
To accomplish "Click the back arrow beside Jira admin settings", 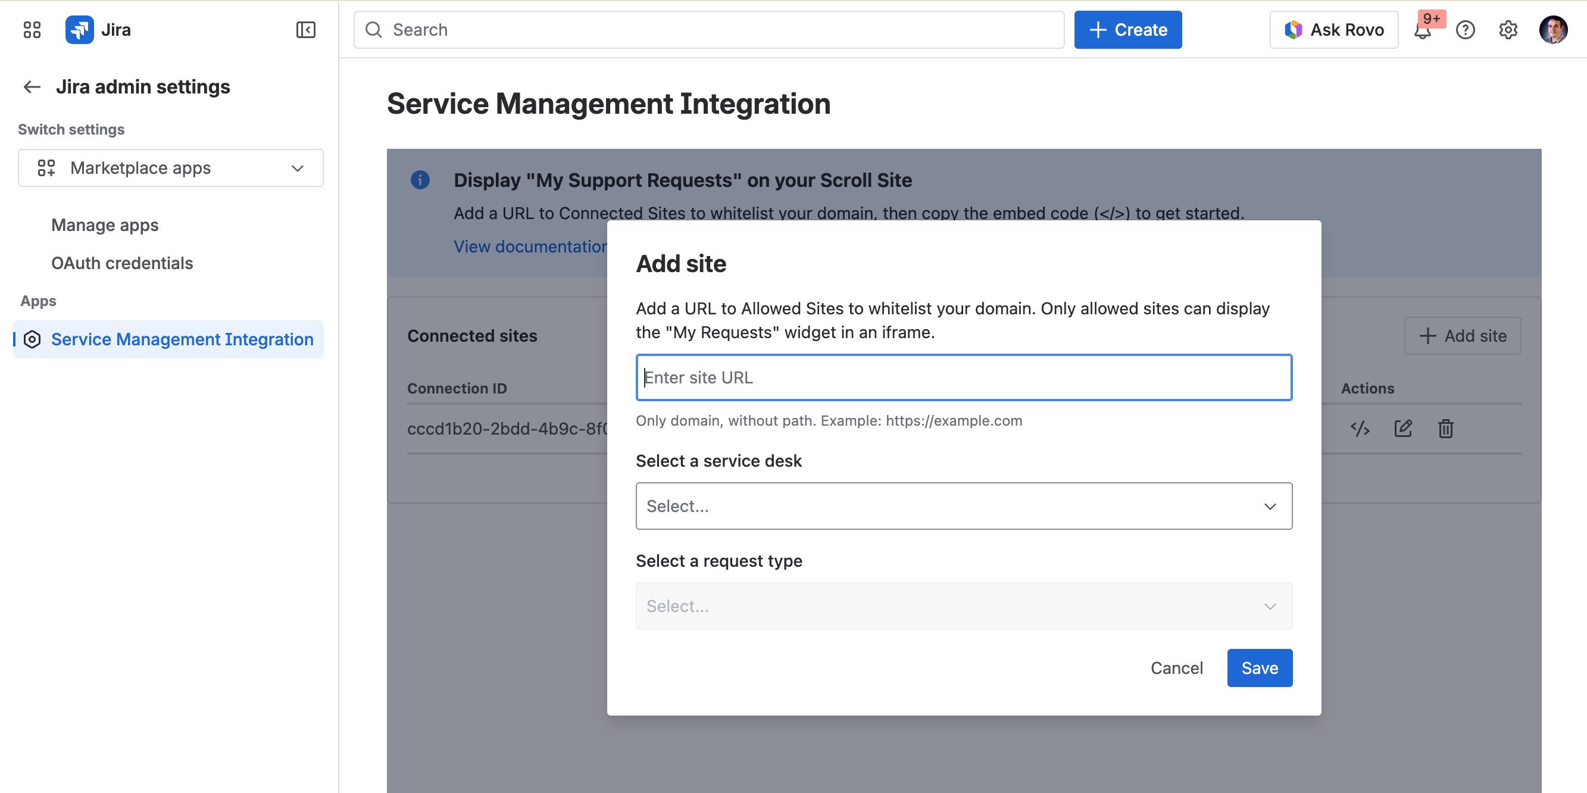I will [x=32, y=87].
